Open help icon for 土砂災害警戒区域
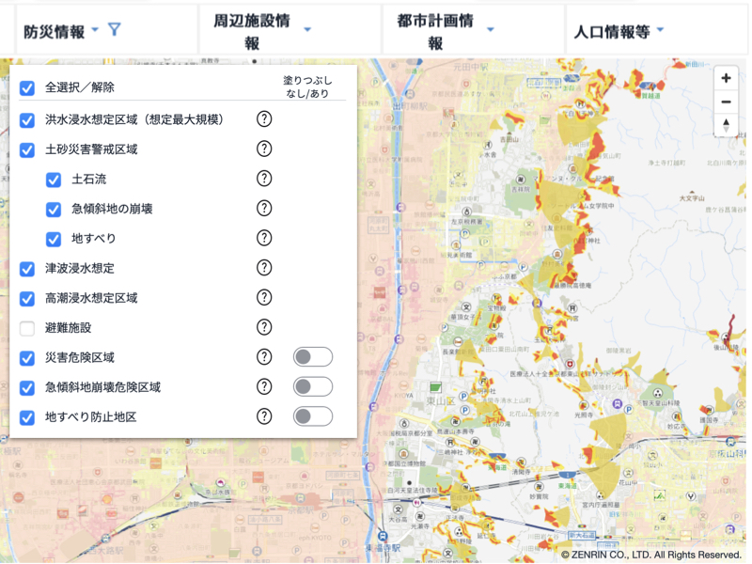The width and height of the screenshot is (752, 564). pyautogui.click(x=264, y=149)
